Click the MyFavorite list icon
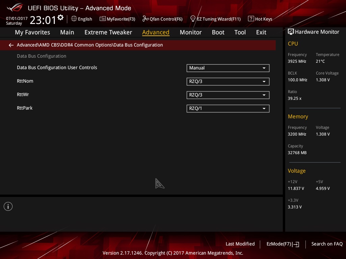The width and height of the screenshot is (346, 259). (102, 19)
